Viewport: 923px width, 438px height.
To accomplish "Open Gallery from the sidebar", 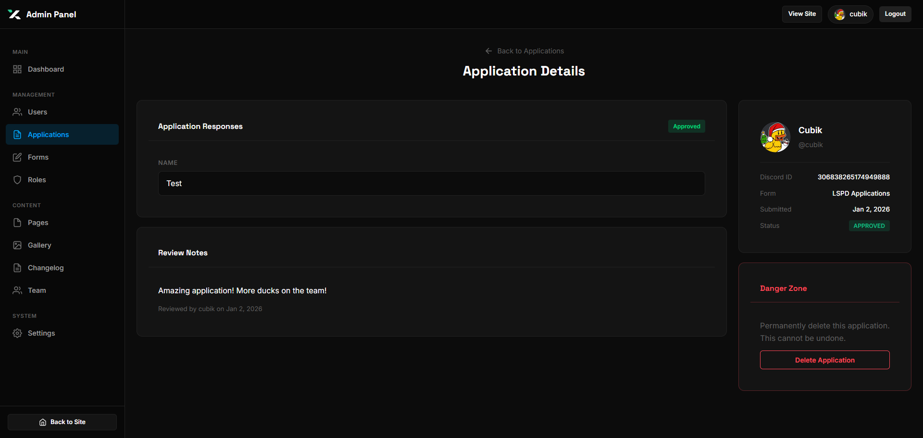I will [x=62, y=245].
